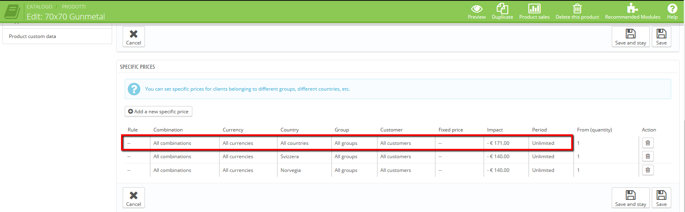Delete the Norvegia specific price
The image size is (685, 212).
point(648,170)
